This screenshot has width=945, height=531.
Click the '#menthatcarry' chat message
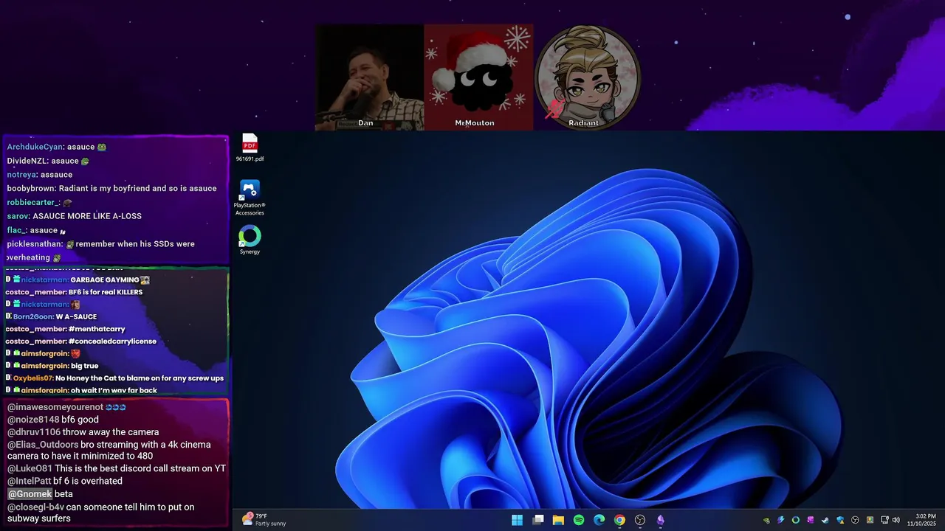(x=97, y=329)
